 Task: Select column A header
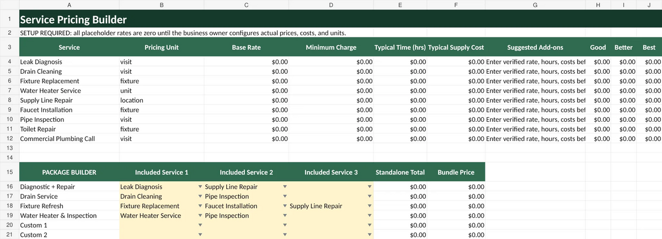click(x=69, y=4)
